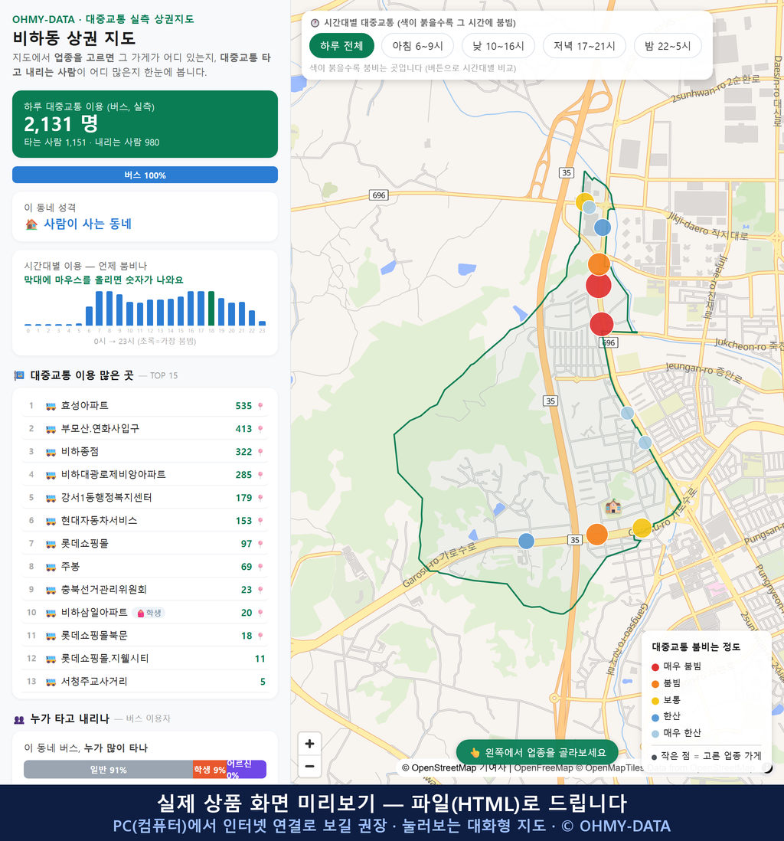This screenshot has height=841, width=784.
Task: Zoom out with the map minus button
Action: click(309, 766)
